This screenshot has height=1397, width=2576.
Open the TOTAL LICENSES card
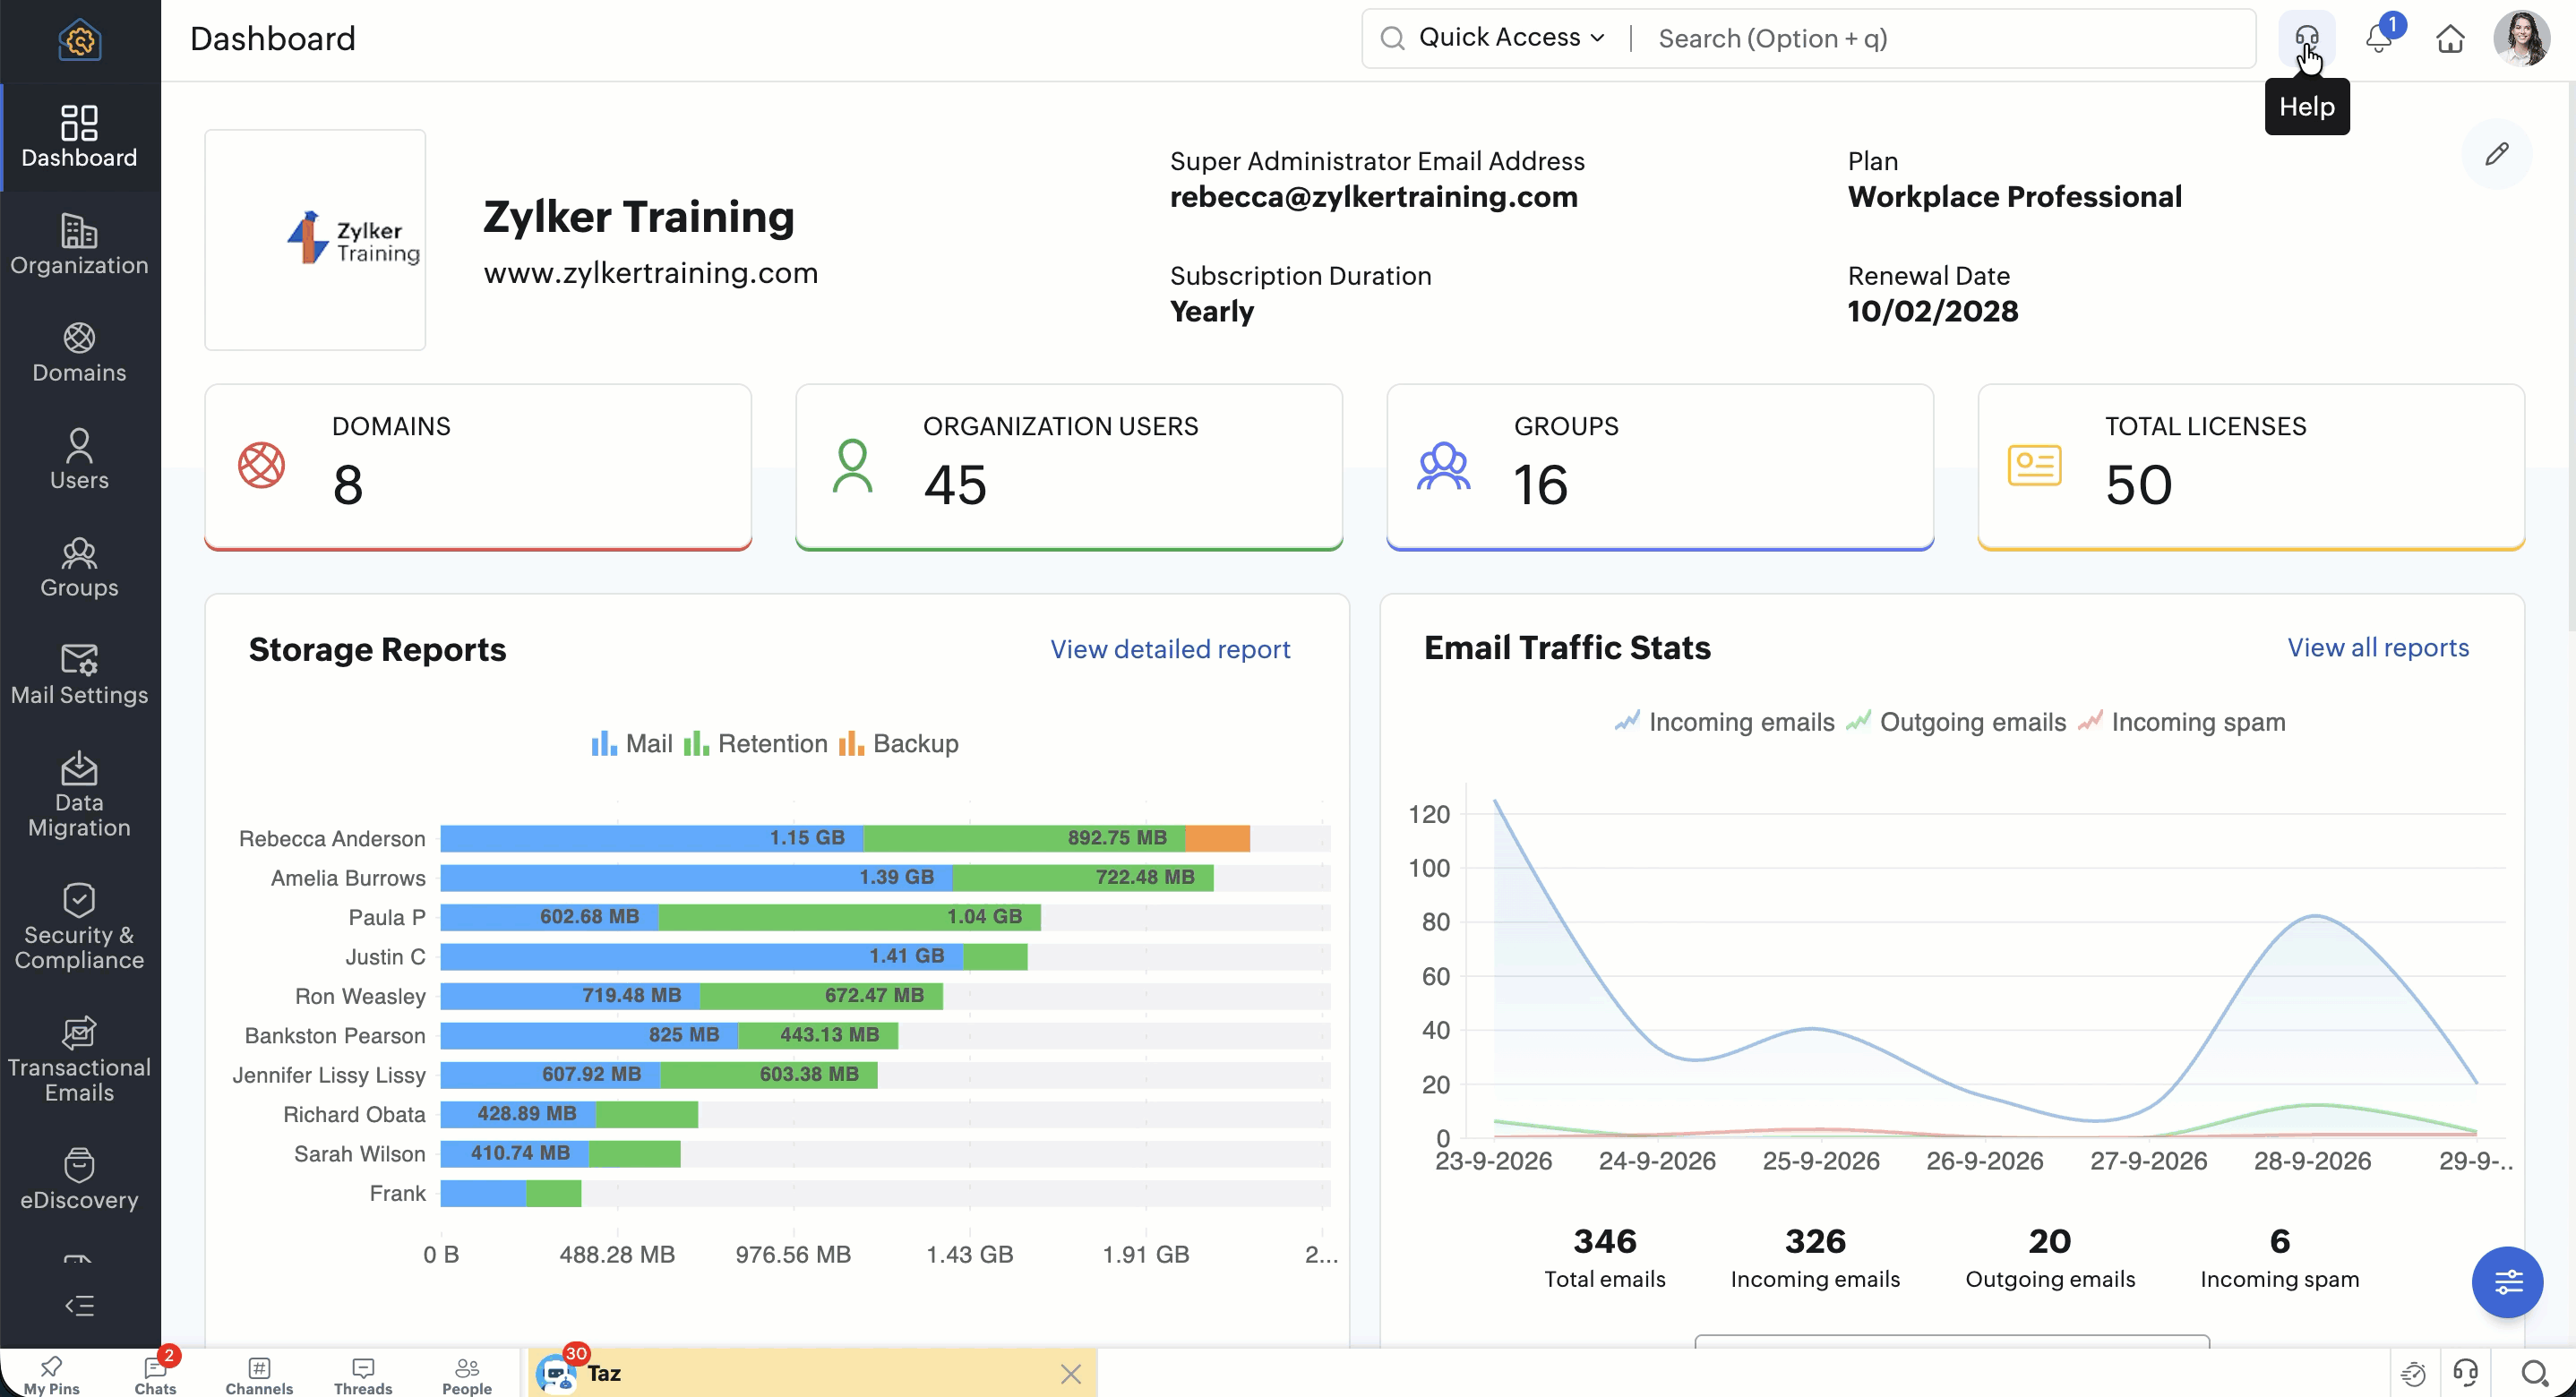pos(2250,466)
